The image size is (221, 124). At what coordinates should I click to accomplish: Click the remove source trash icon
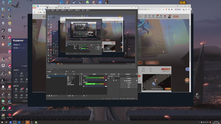pos(70,96)
